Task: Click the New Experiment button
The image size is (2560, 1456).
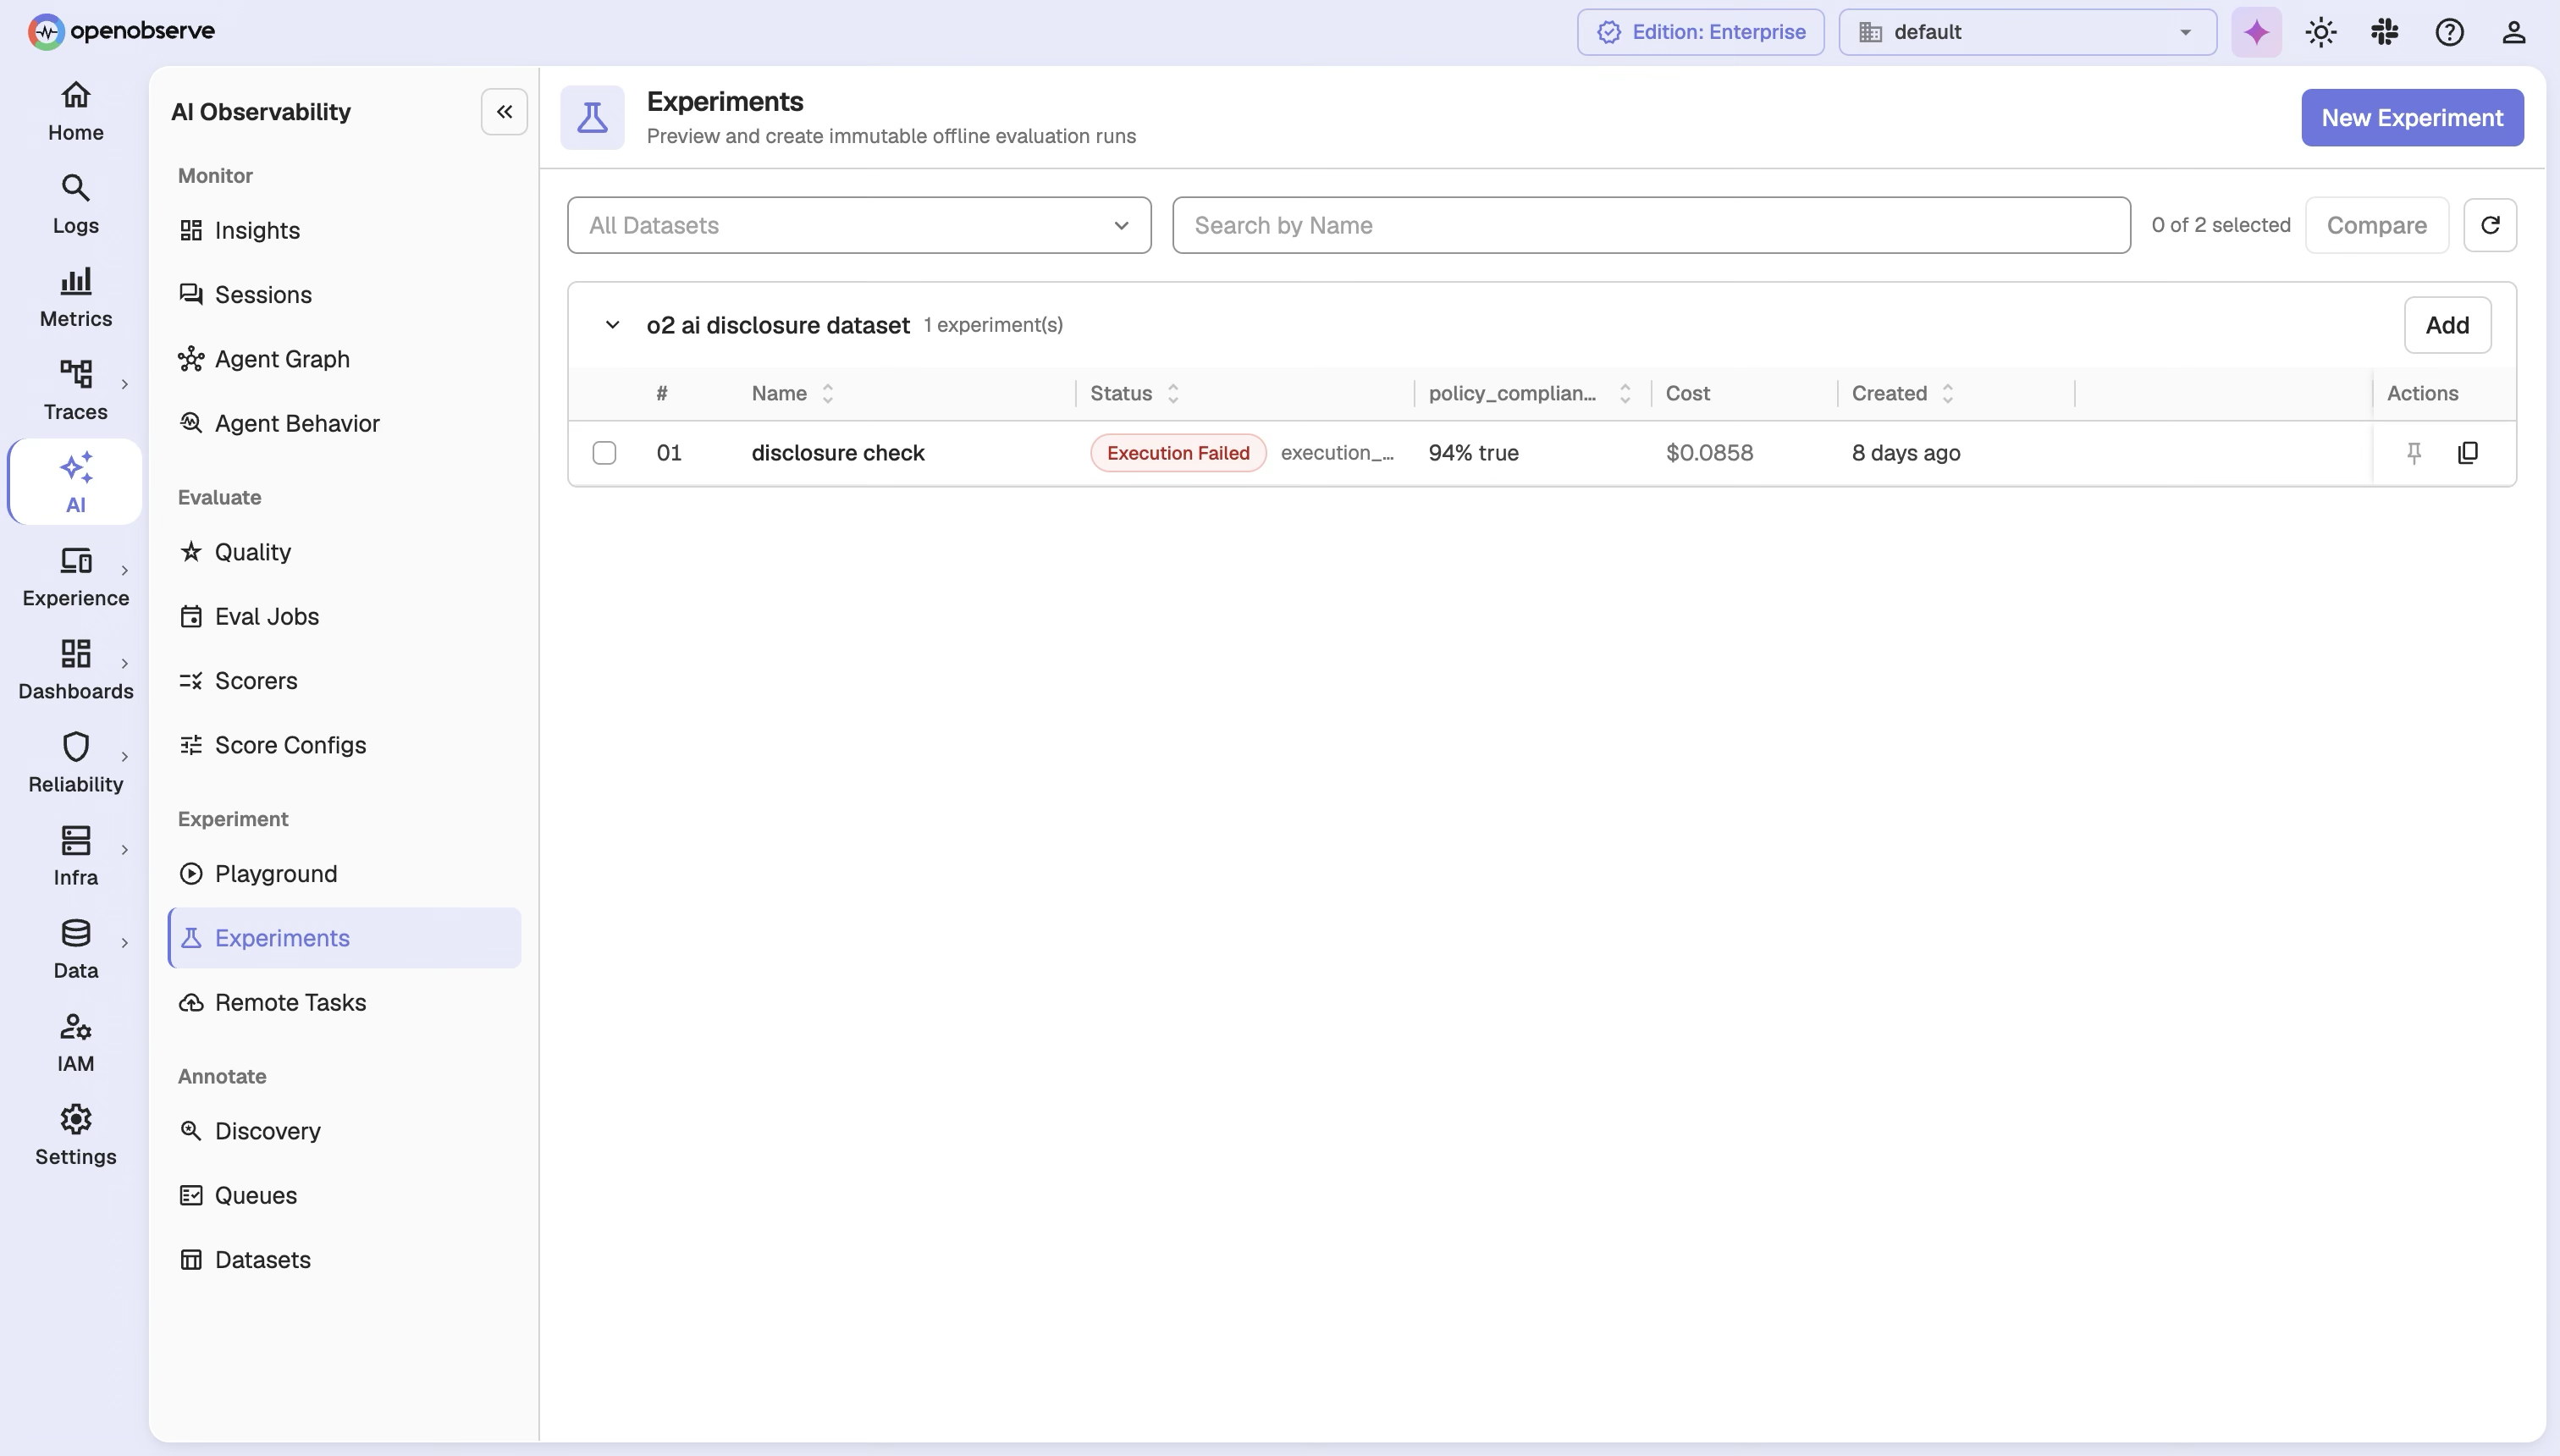Action: (2412, 117)
